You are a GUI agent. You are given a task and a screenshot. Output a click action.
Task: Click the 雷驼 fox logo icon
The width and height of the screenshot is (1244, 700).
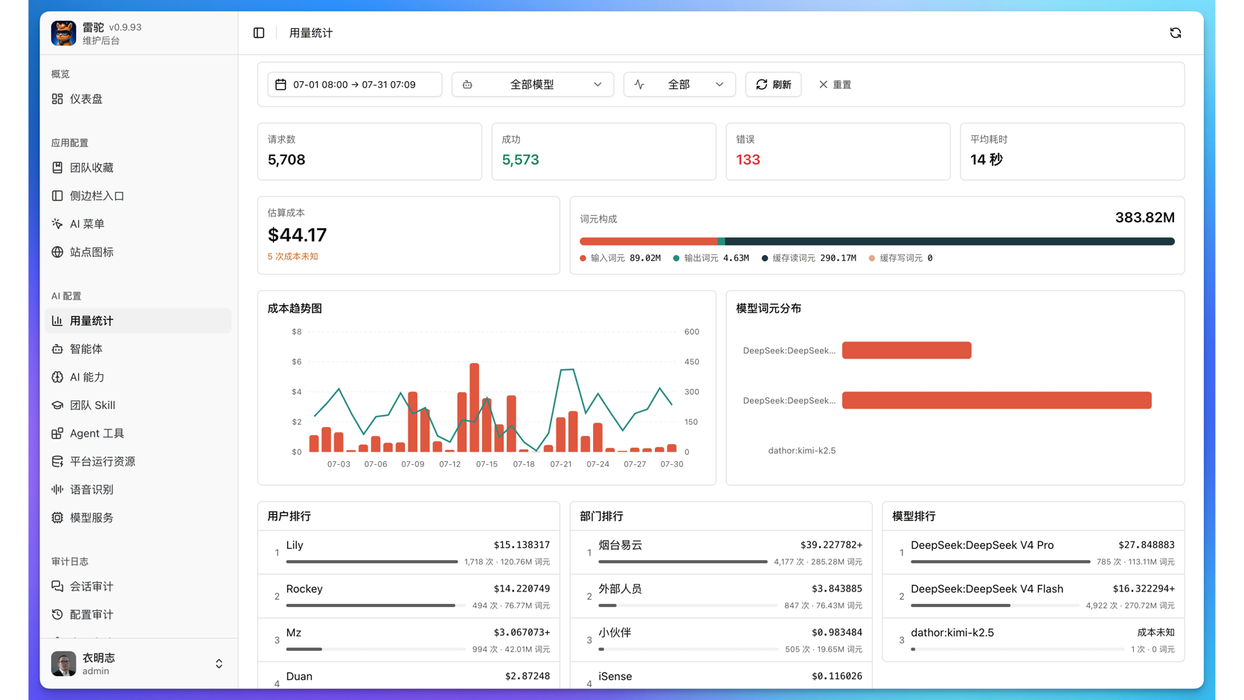pos(63,33)
